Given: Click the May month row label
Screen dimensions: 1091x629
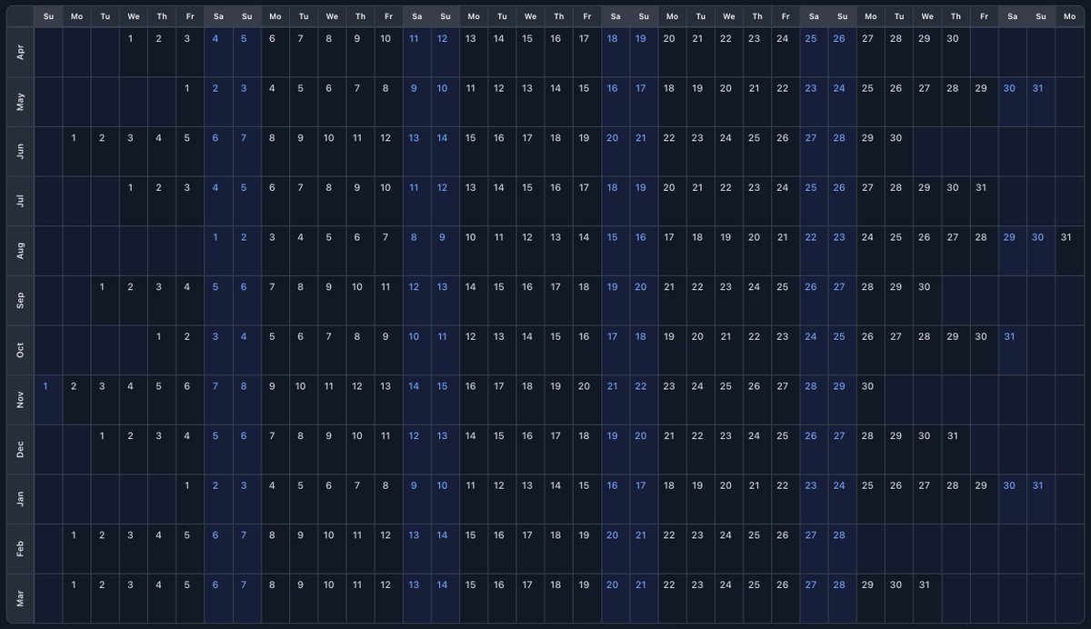Looking at the screenshot, I should click(x=20, y=102).
